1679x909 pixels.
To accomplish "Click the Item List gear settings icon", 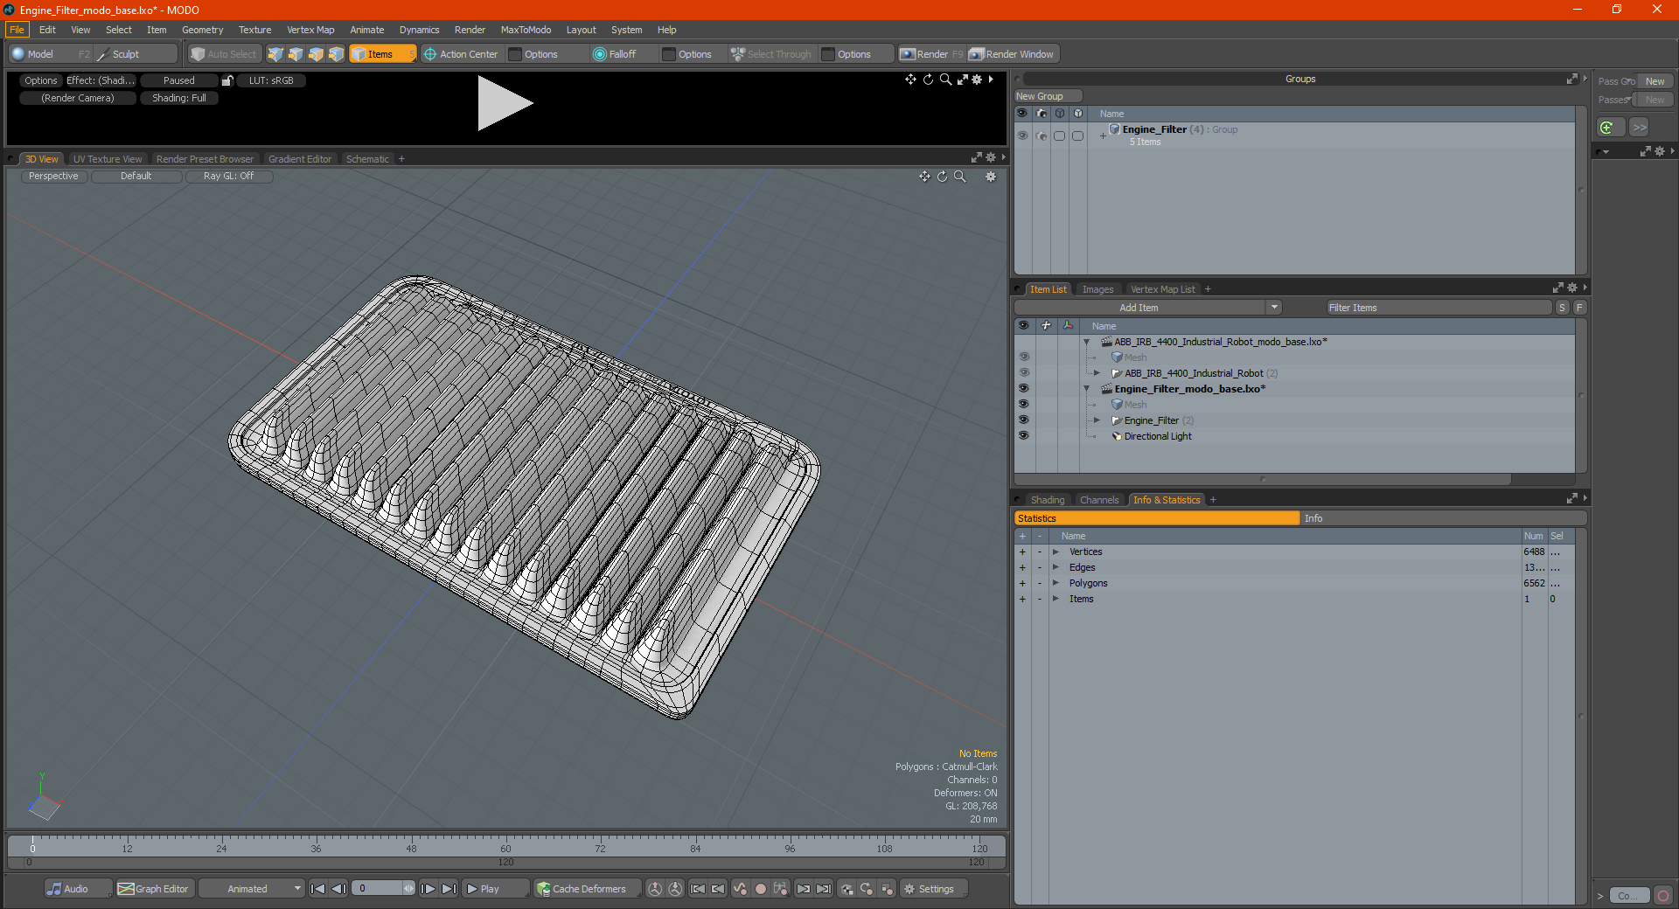I will click(1571, 288).
